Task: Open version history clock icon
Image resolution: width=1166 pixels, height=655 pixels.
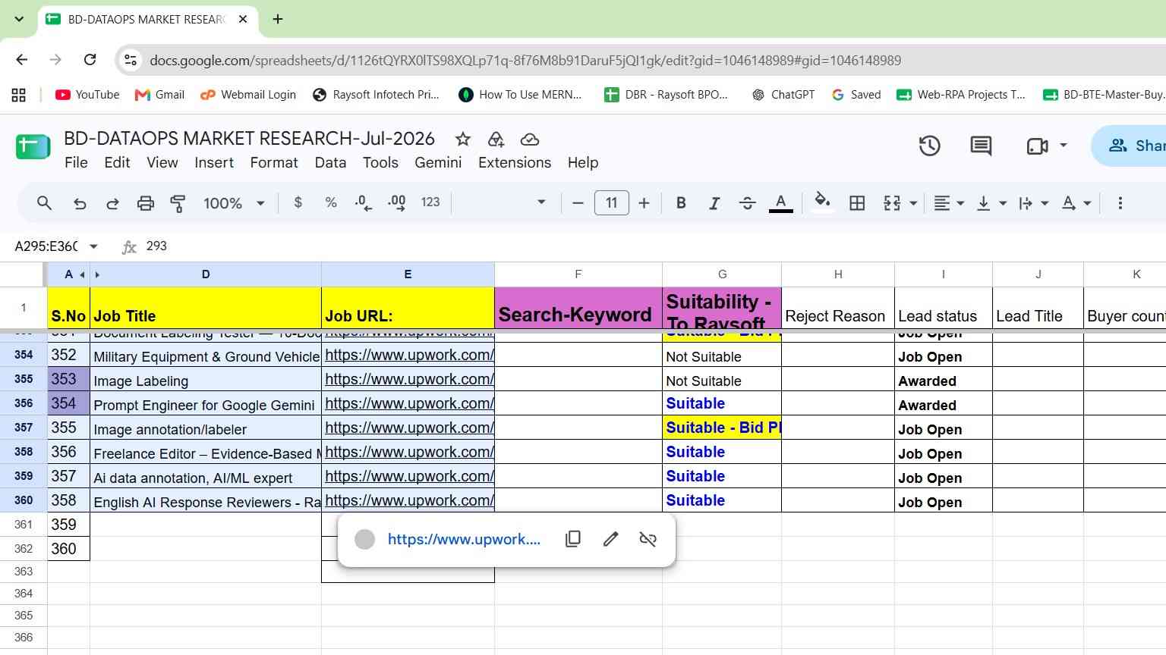Action: (x=930, y=146)
